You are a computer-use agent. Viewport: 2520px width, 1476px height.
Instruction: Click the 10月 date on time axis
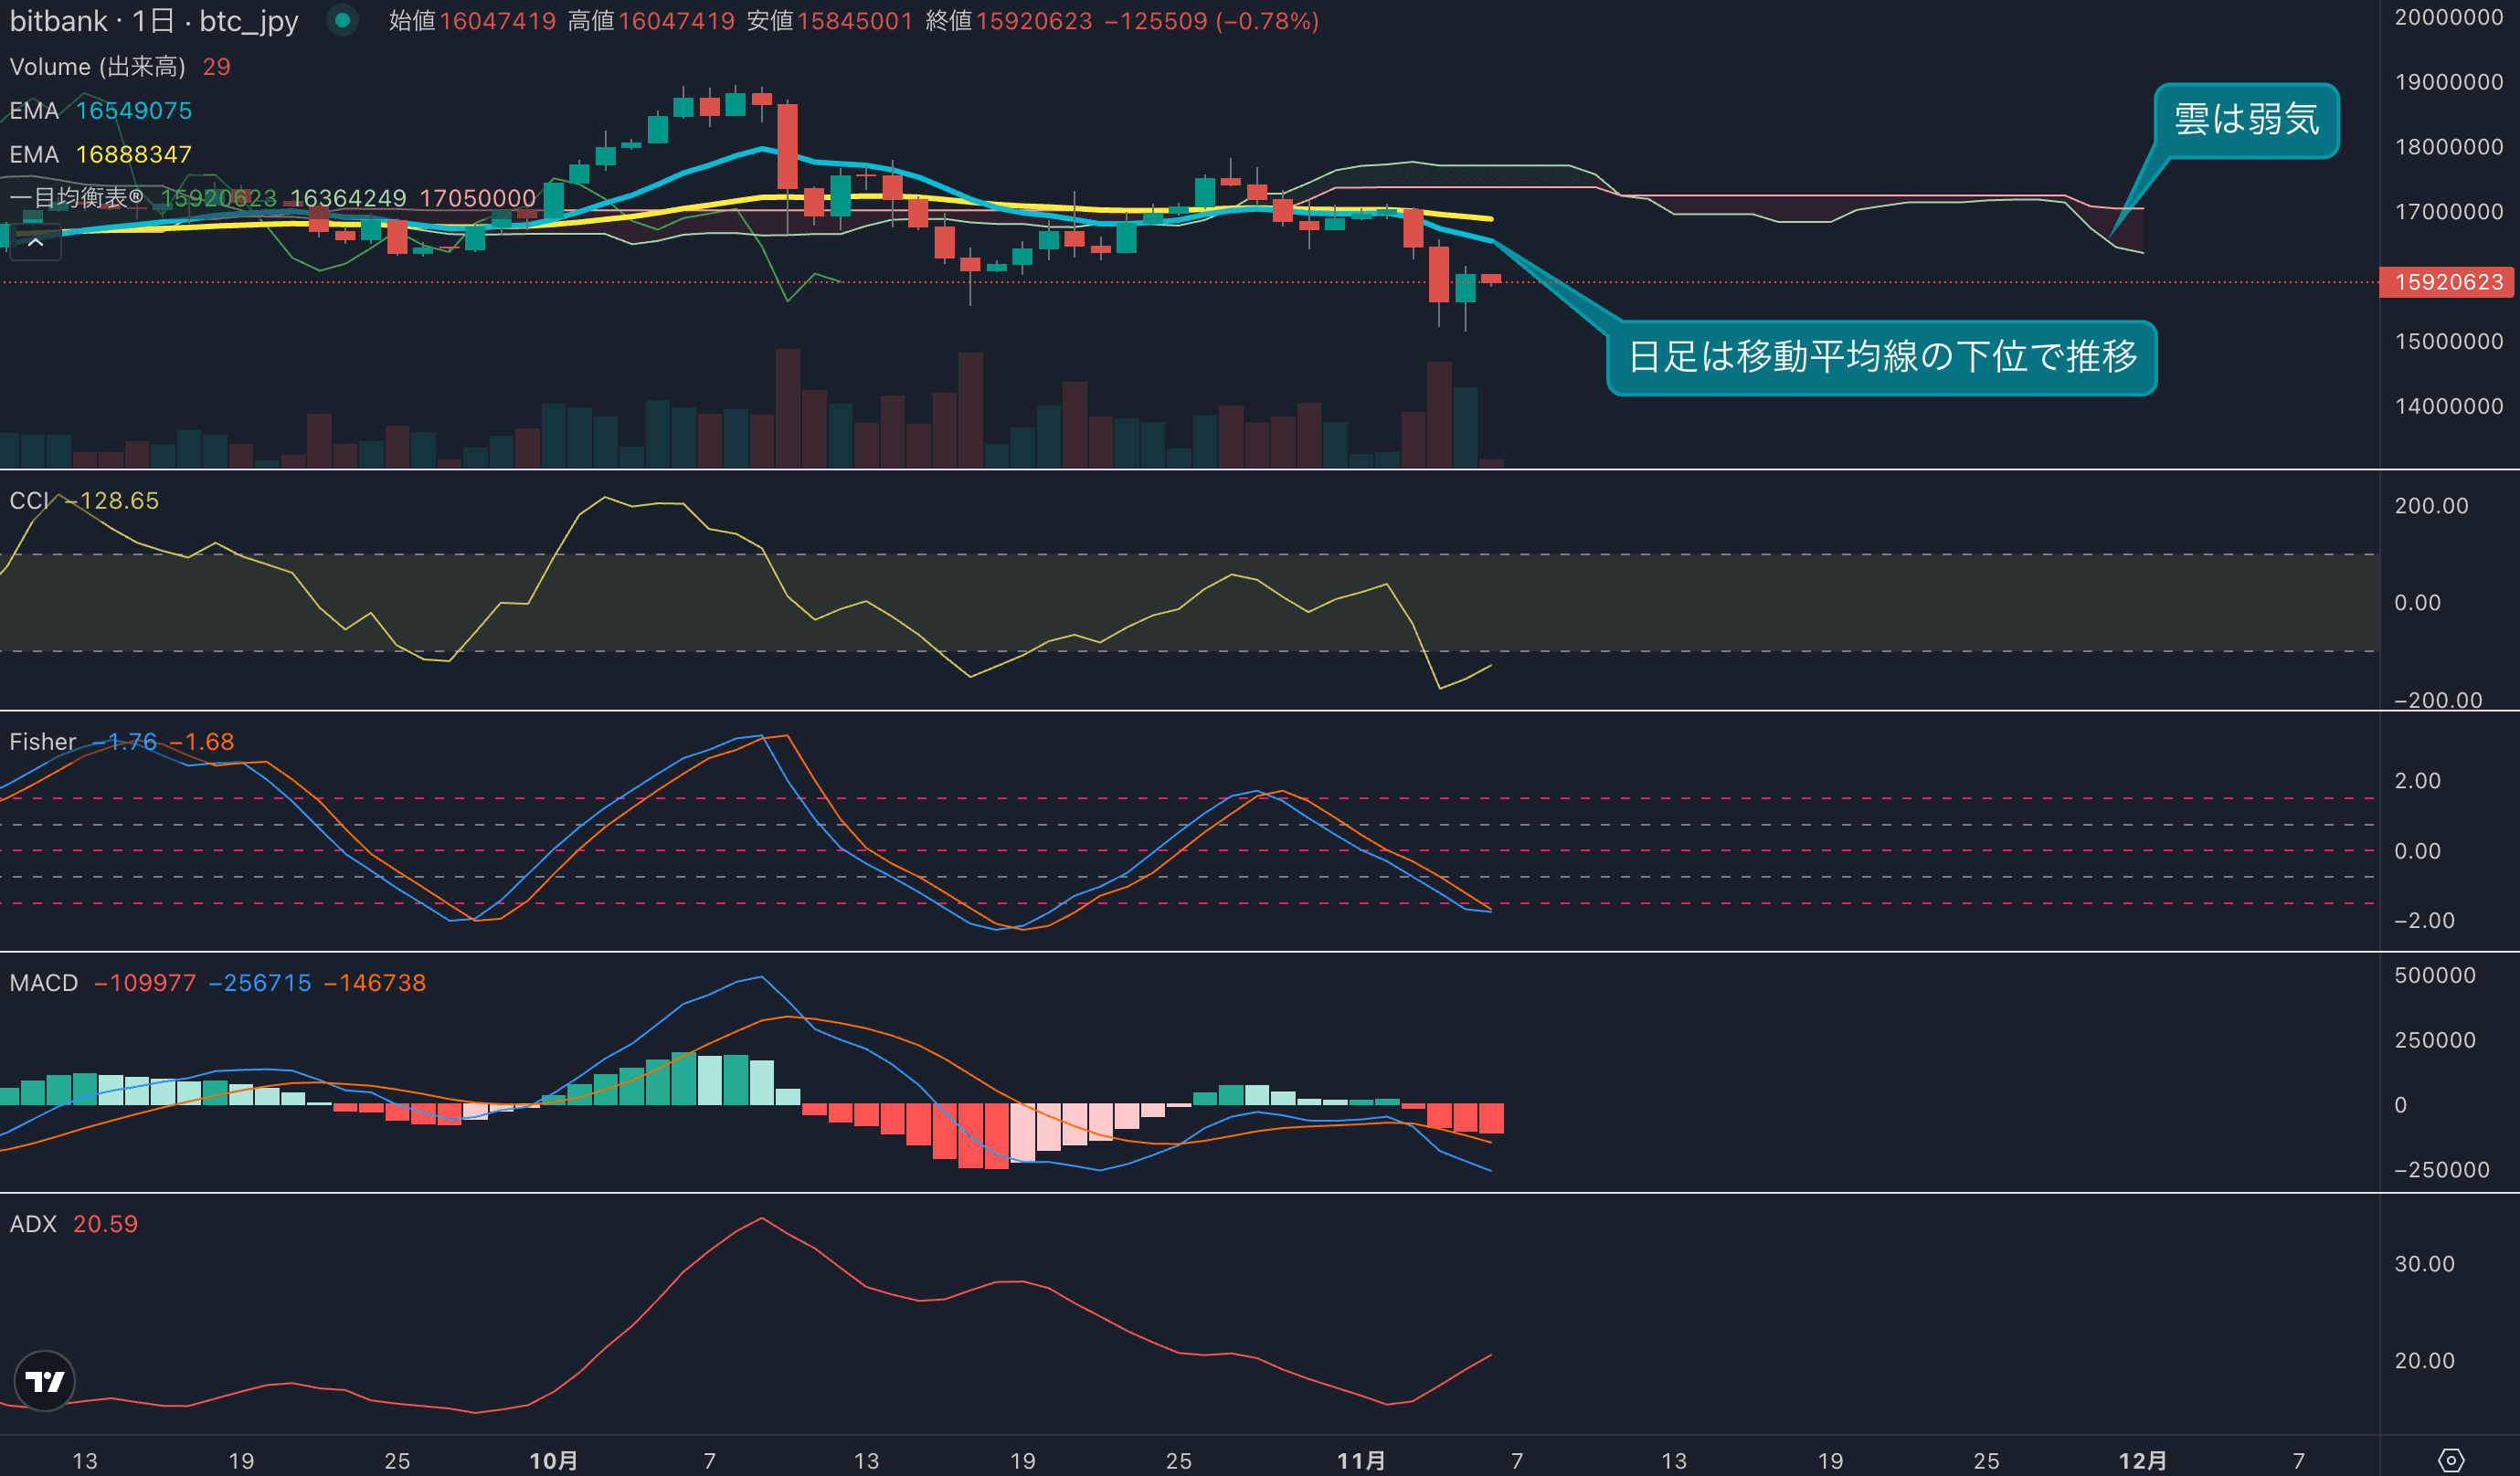(553, 1460)
